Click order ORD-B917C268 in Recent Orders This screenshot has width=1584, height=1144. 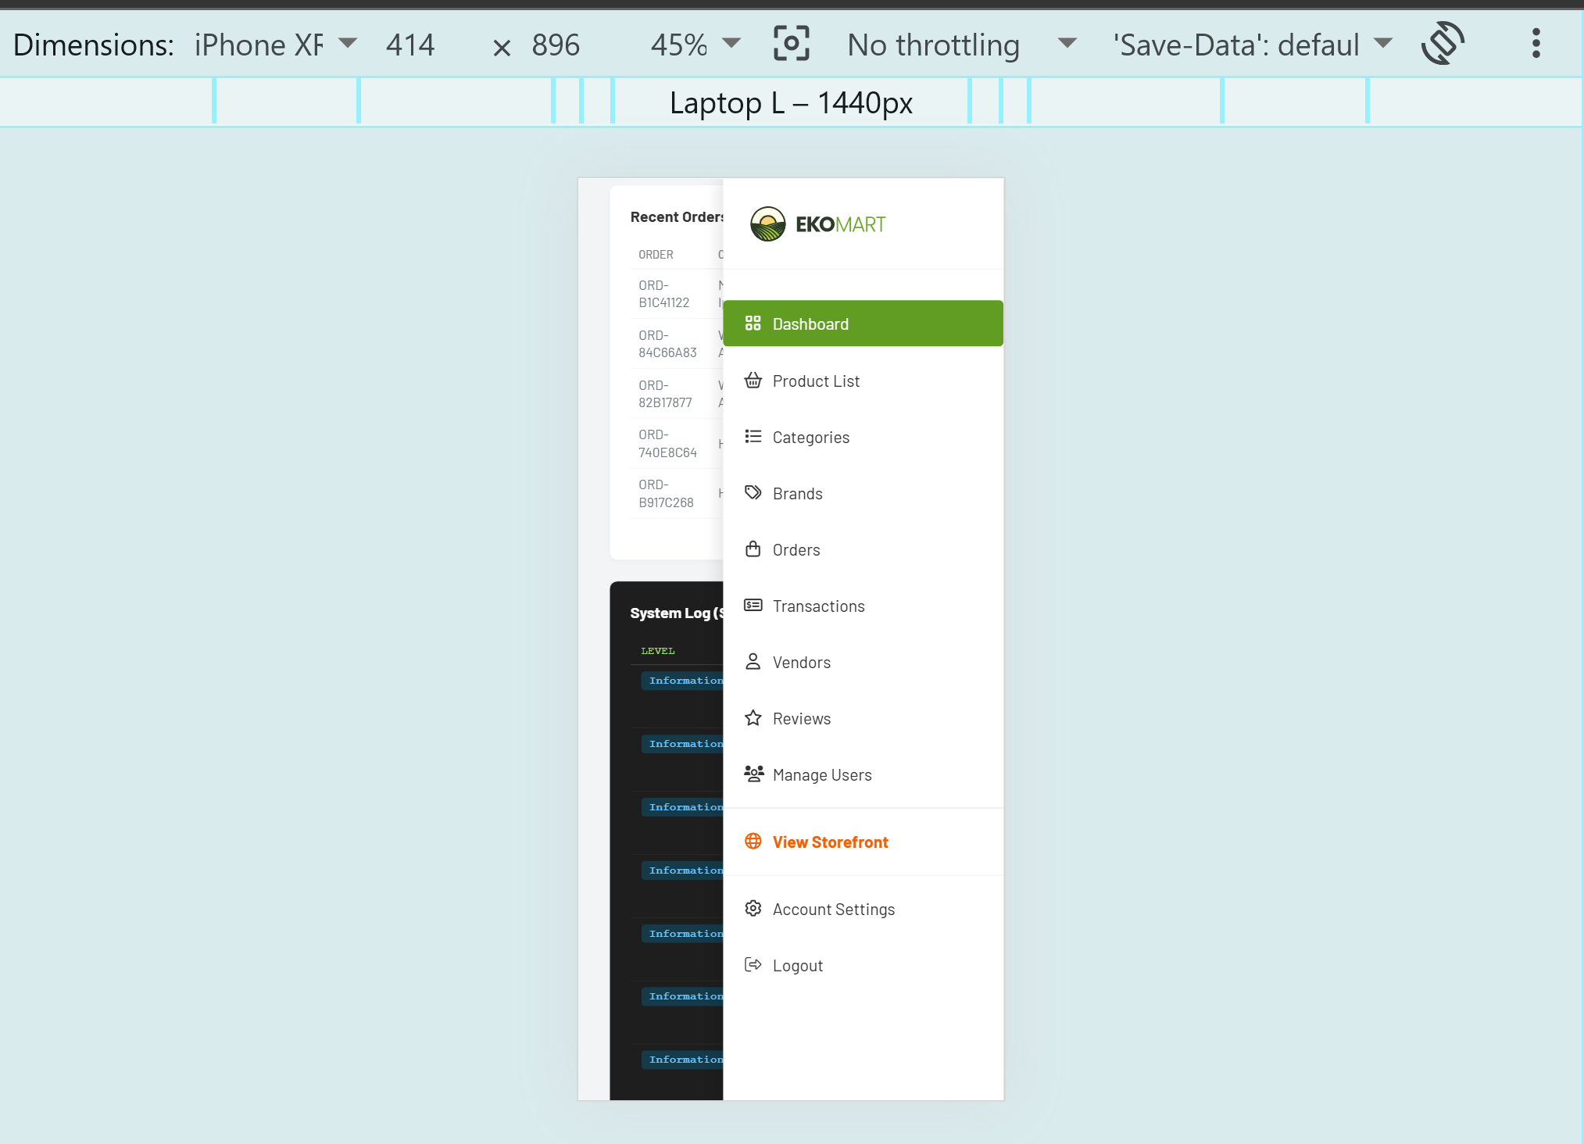click(666, 493)
